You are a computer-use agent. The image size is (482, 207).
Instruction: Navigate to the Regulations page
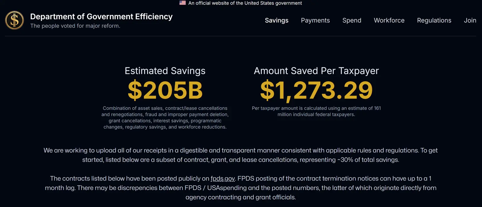point(434,20)
